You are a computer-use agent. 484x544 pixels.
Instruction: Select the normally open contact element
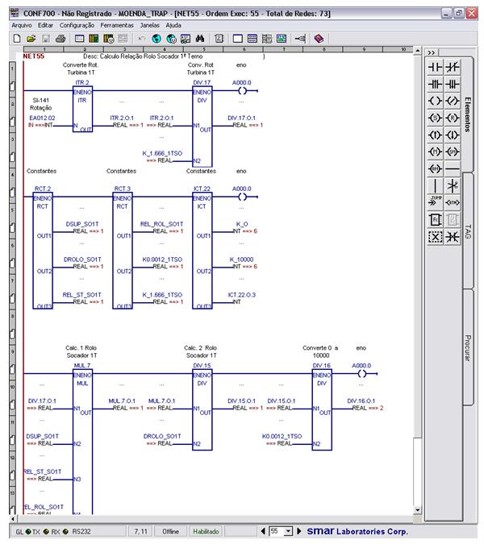(435, 67)
